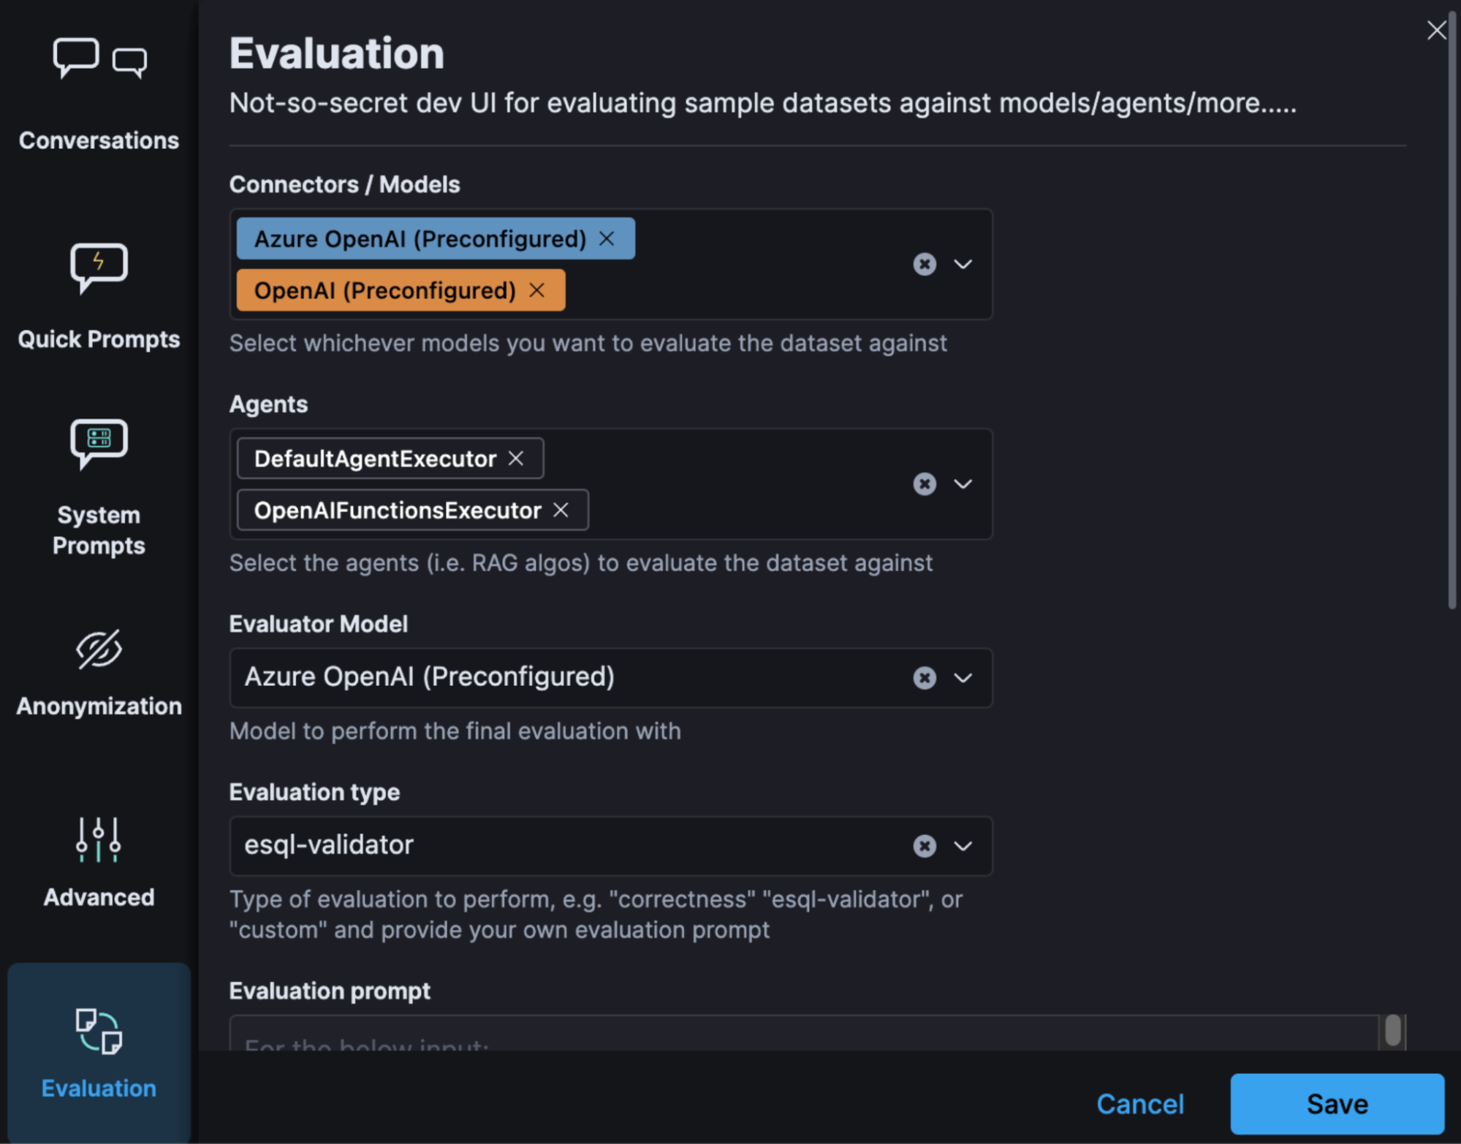Switch to the Advanced tab label
Viewport: 1461px width, 1144px height.
click(x=99, y=897)
